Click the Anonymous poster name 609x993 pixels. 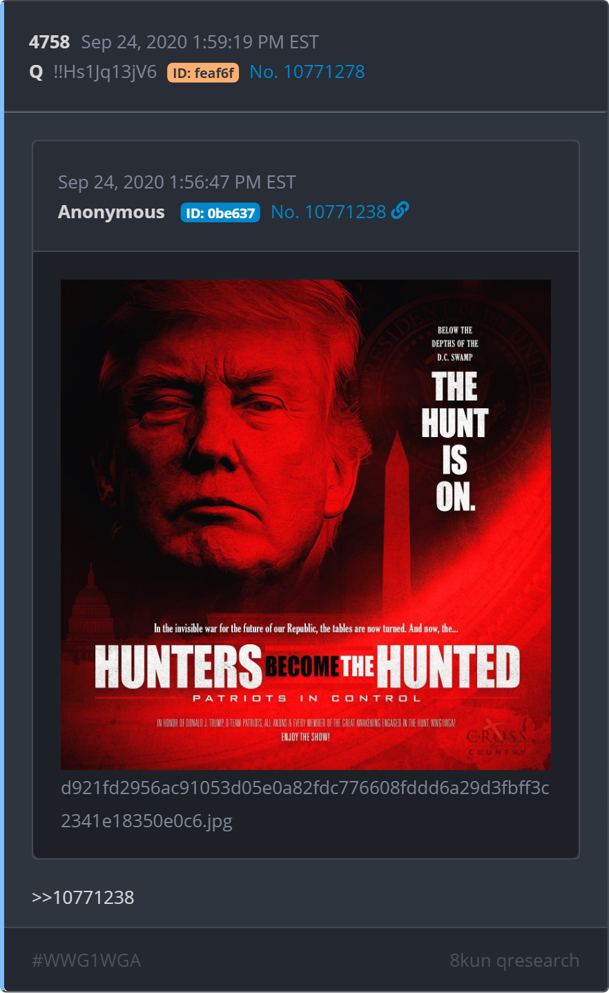(111, 212)
